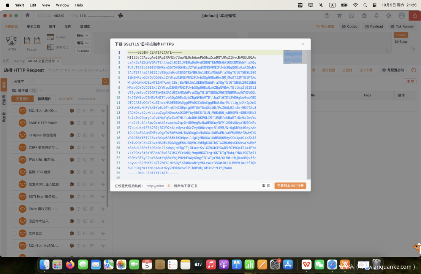The image size is (421, 274).
Task: Open the View menu in menu bar
Action: point(46,5)
